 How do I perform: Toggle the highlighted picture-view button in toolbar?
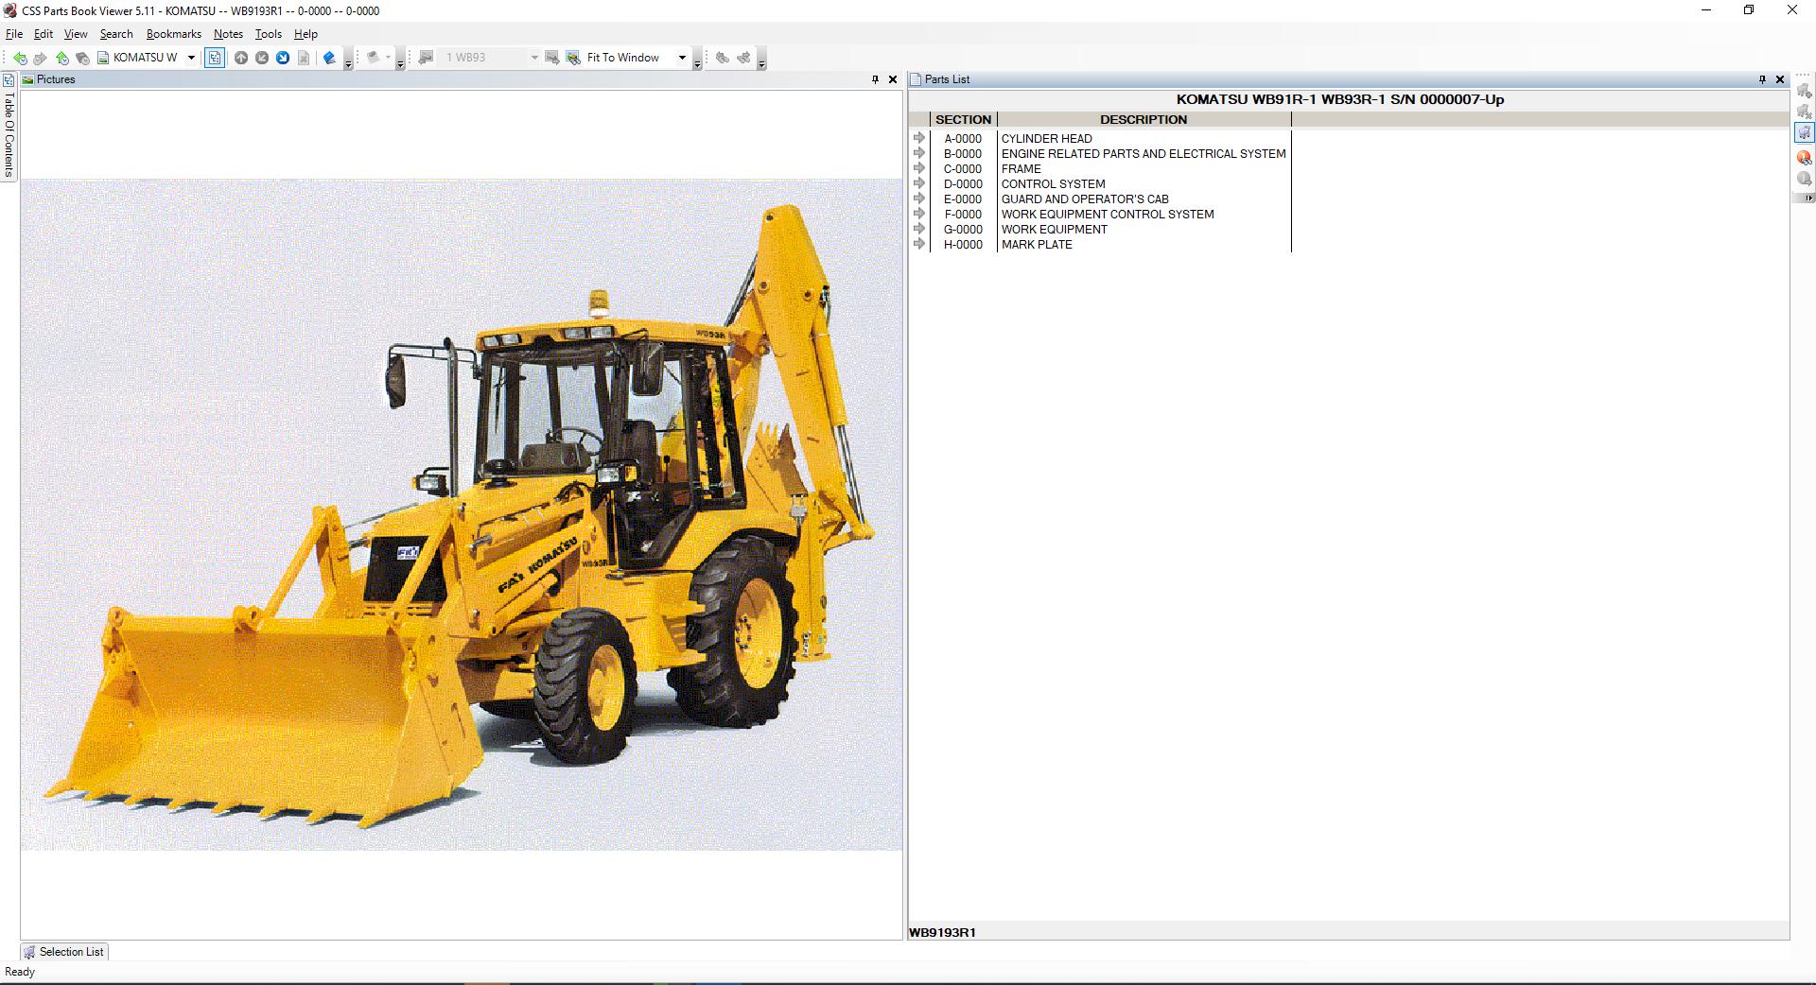tap(215, 58)
